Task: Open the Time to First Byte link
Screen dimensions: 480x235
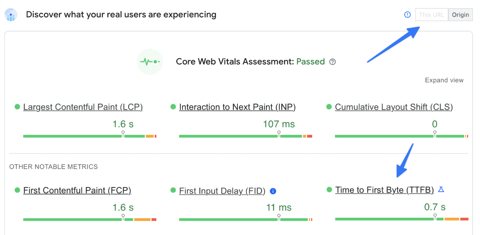Action: [x=384, y=190]
